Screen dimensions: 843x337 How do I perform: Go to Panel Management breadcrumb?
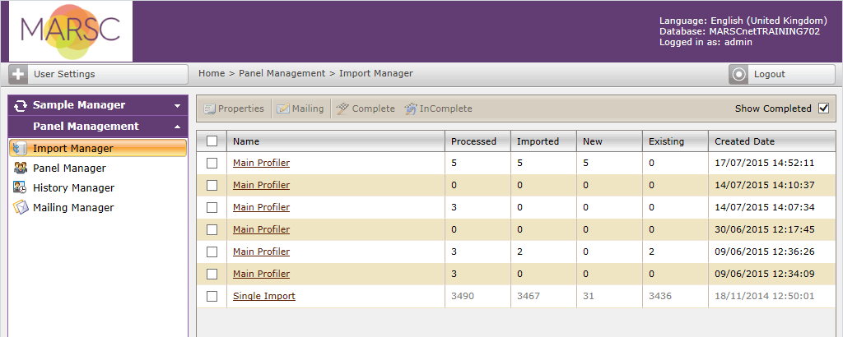282,73
